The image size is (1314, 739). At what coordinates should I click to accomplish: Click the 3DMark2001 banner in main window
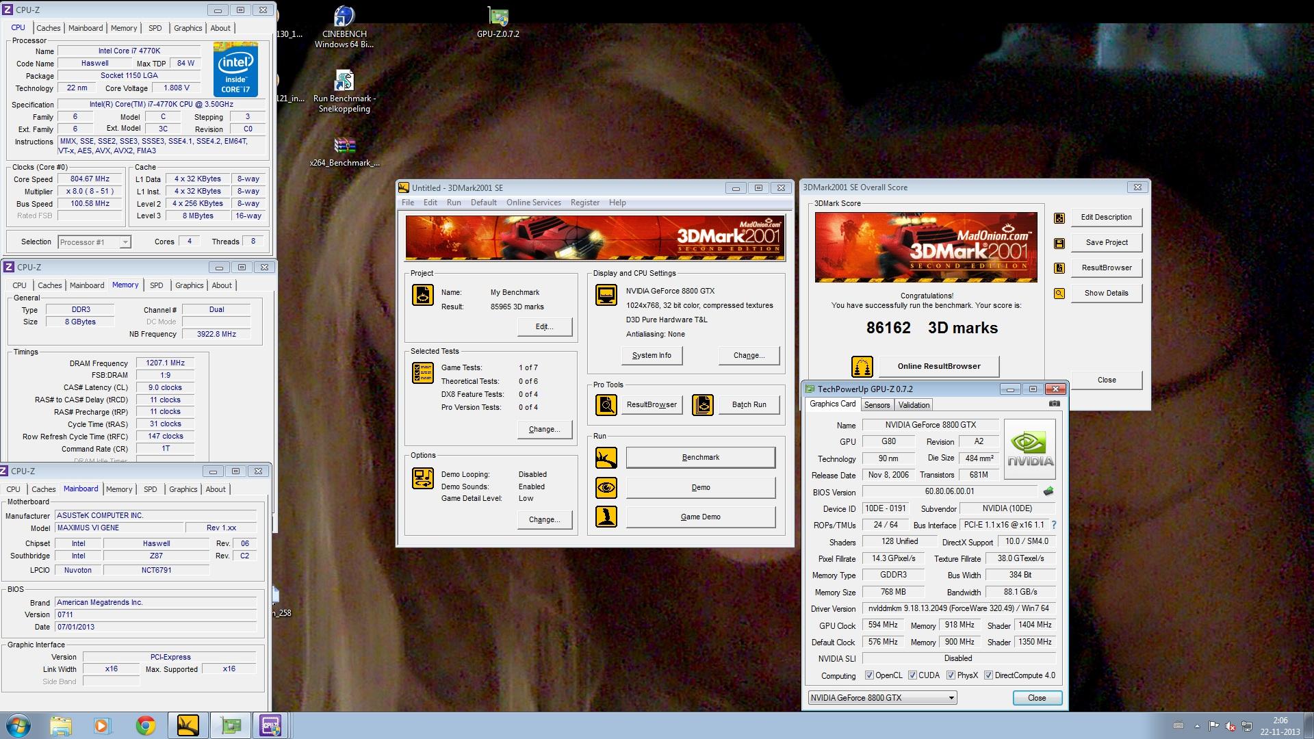coord(594,238)
